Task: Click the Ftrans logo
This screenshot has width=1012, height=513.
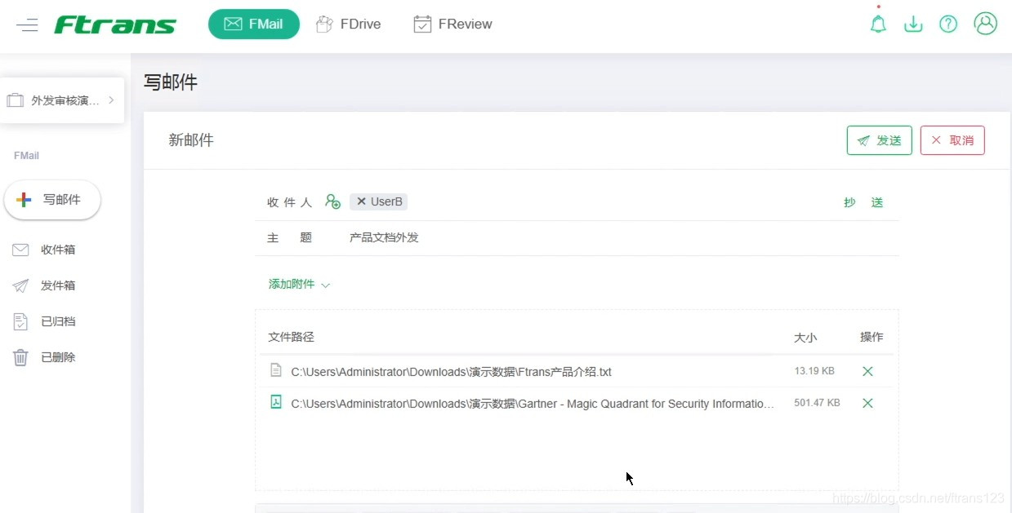Action: (115, 24)
